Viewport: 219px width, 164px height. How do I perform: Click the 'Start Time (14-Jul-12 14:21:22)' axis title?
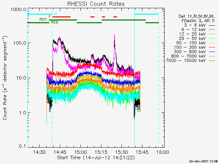coord(96,158)
